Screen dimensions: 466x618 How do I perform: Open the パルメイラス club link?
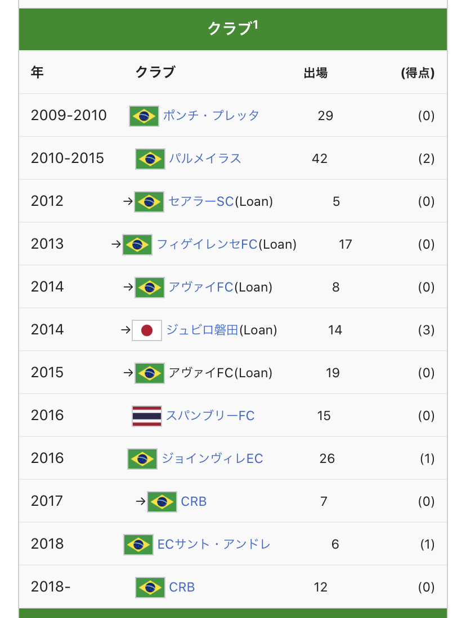click(205, 158)
